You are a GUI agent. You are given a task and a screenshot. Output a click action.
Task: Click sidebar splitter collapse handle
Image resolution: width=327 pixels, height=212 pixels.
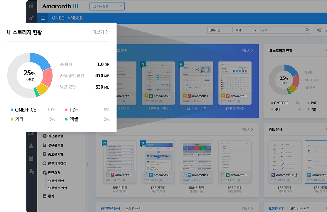pyautogui.click(x=87, y=165)
